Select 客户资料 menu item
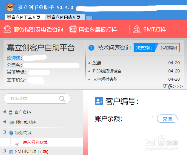189x155 pixels. coord(22,112)
